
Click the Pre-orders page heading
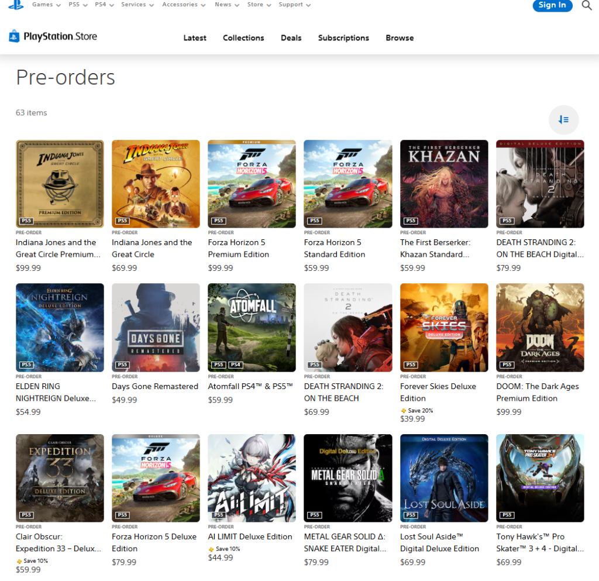point(66,77)
